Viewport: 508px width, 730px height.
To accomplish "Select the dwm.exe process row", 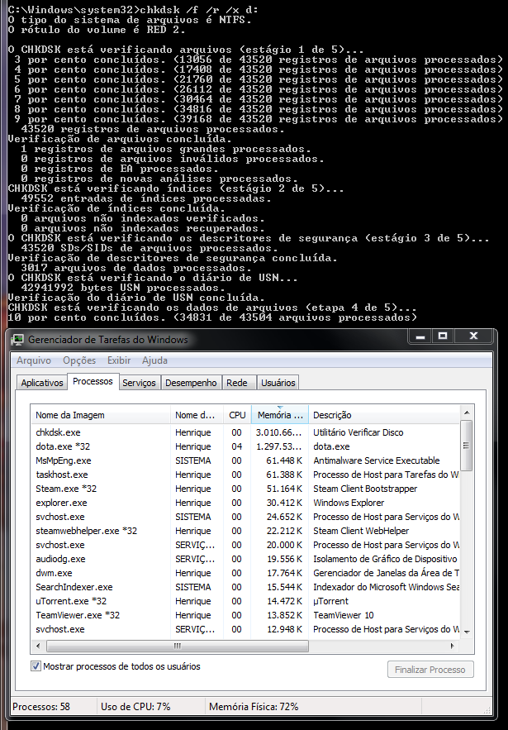I will (245, 573).
